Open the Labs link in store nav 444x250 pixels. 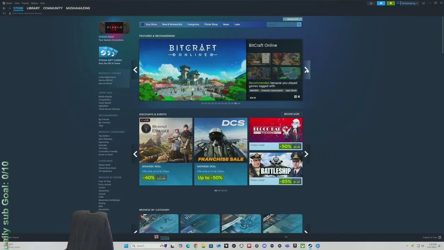[237, 24]
